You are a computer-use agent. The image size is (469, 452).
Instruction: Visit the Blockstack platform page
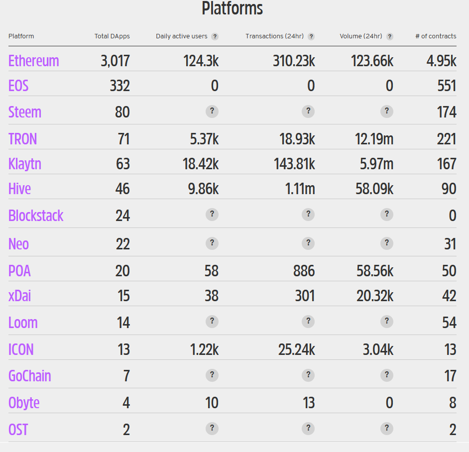tap(36, 216)
